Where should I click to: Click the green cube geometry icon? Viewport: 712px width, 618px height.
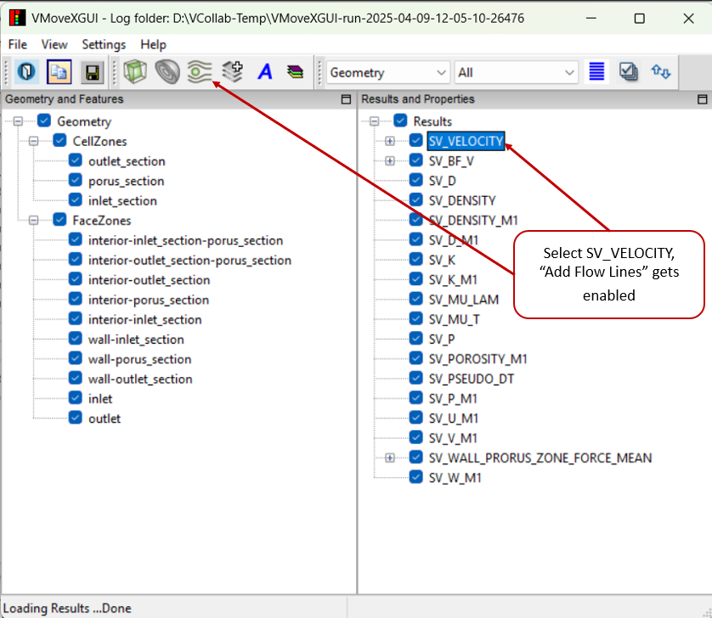pos(135,72)
